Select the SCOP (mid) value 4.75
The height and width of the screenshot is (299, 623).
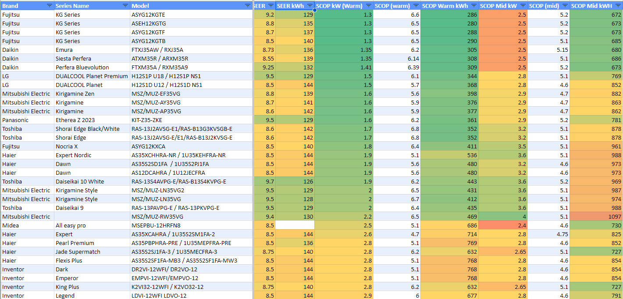[548, 234]
